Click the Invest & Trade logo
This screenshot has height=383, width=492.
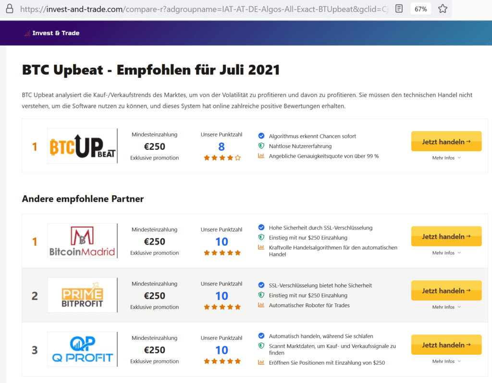coord(52,33)
